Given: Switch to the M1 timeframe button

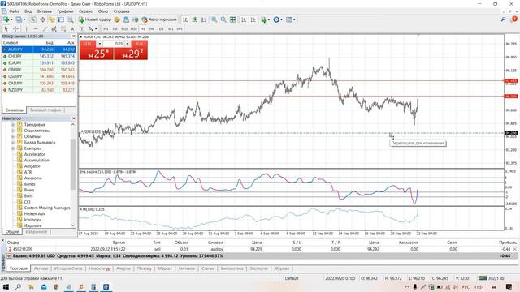Looking at the screenshot, I should (x=106, y=29).
